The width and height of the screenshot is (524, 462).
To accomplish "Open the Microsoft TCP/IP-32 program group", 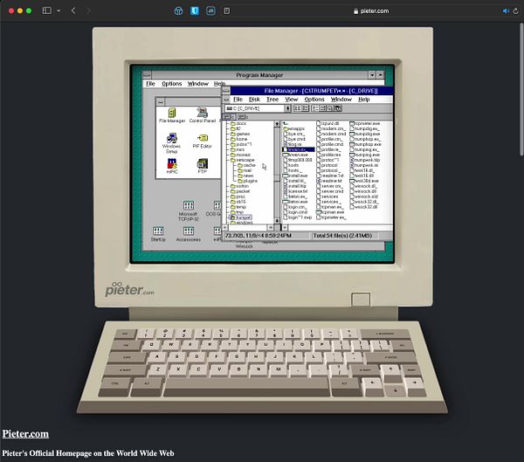I will pyautogui.click(x=188, y=211).
